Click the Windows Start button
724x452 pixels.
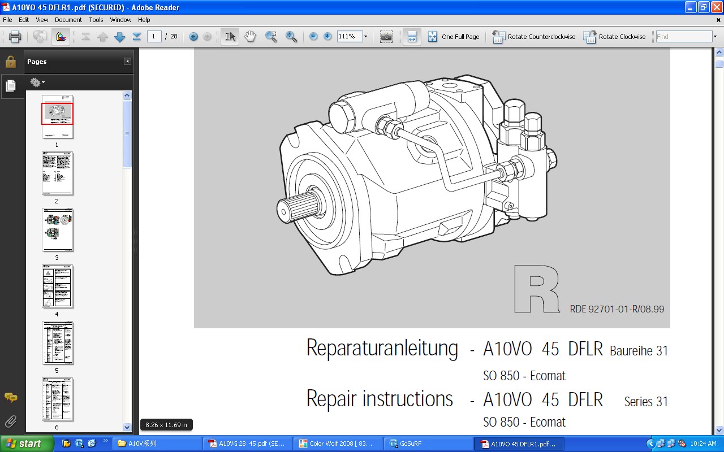tap(27, 444)
